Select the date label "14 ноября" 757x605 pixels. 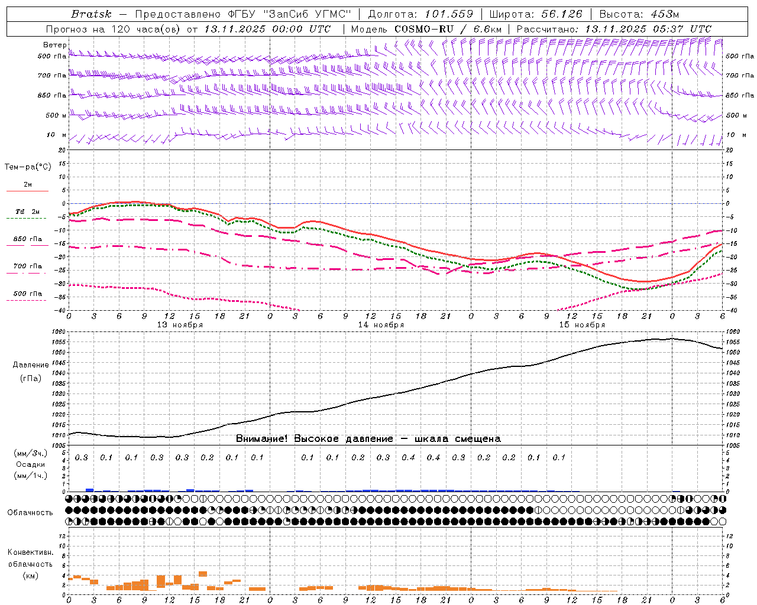point(381,325)
